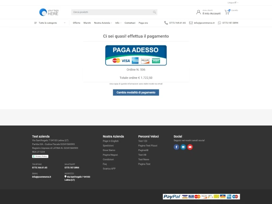Click the heading 'Ci sei quasi! effettua il pagamento'
272x204 pixels.
136,36
